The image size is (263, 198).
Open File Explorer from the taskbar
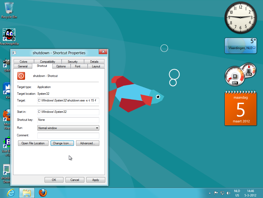click(27, 193)
